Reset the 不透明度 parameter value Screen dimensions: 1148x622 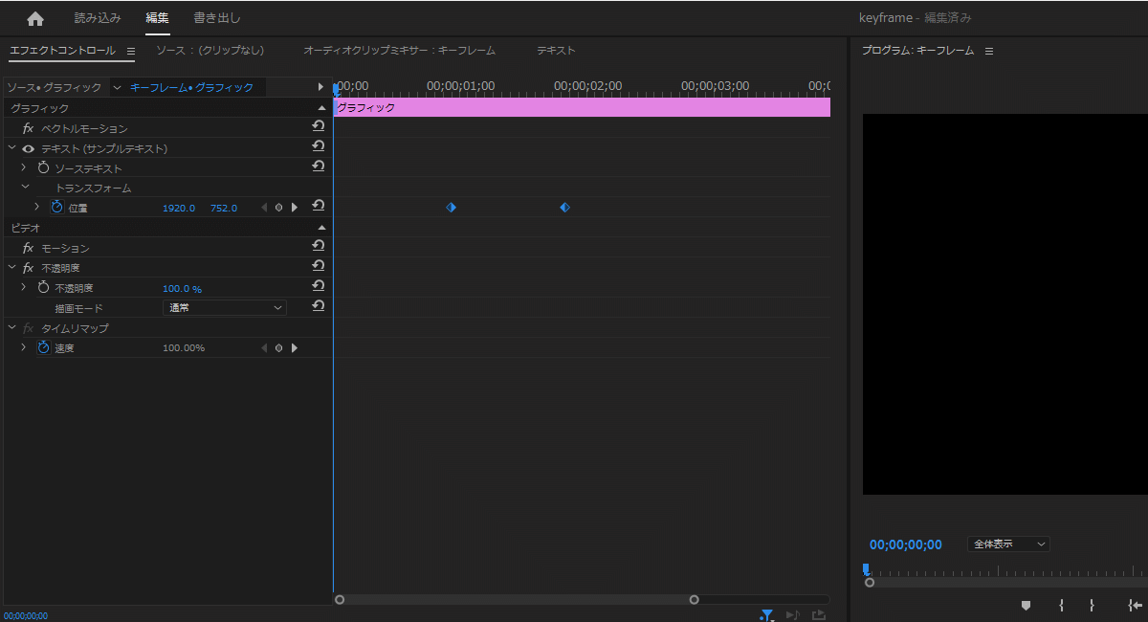pyautogui.click(x=318, y=286)
